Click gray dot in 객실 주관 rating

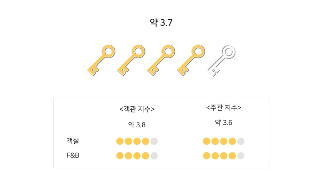(x=241, y=141)
